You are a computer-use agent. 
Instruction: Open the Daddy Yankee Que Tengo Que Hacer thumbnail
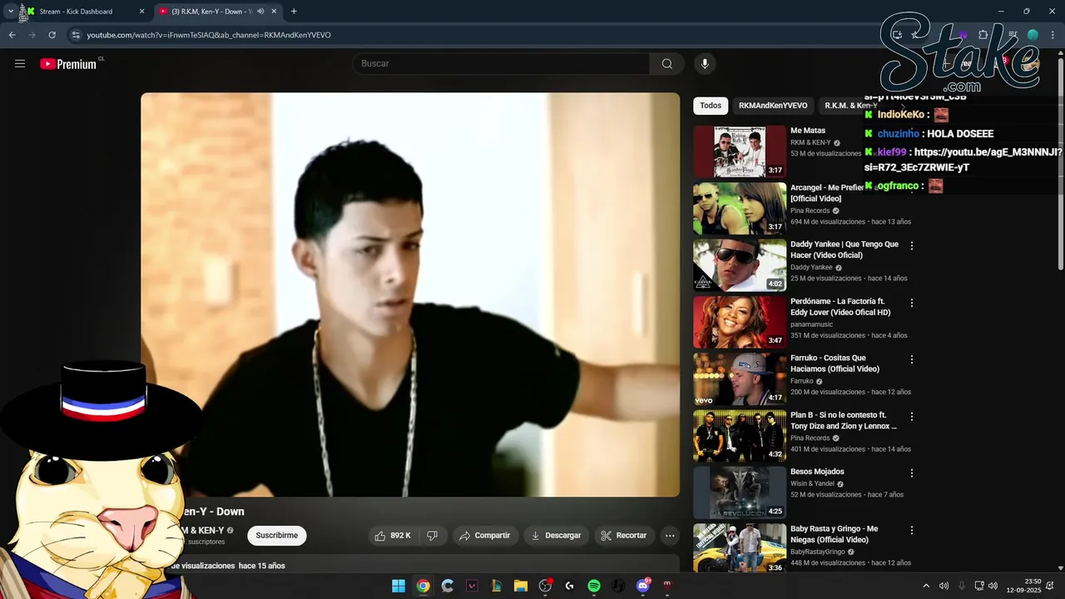[740, 265]
